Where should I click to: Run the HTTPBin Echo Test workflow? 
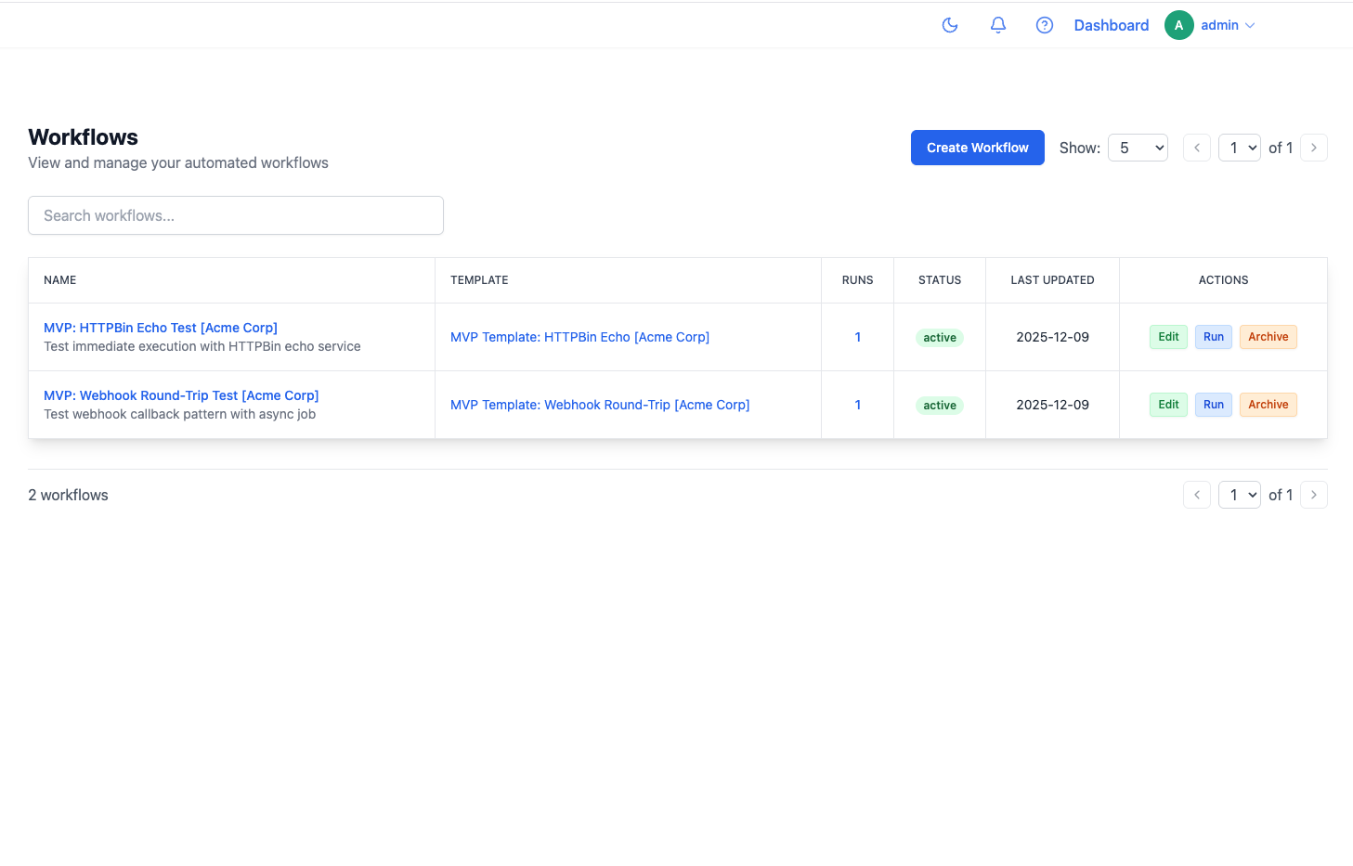1213,337
